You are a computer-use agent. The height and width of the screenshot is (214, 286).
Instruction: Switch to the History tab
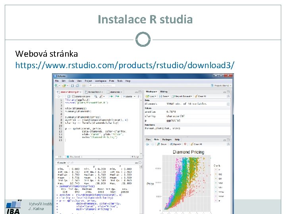[164, 92]
